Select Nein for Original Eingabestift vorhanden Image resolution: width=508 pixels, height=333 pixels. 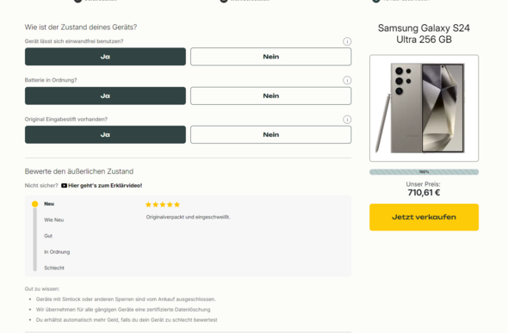click(x=271, y=134)
